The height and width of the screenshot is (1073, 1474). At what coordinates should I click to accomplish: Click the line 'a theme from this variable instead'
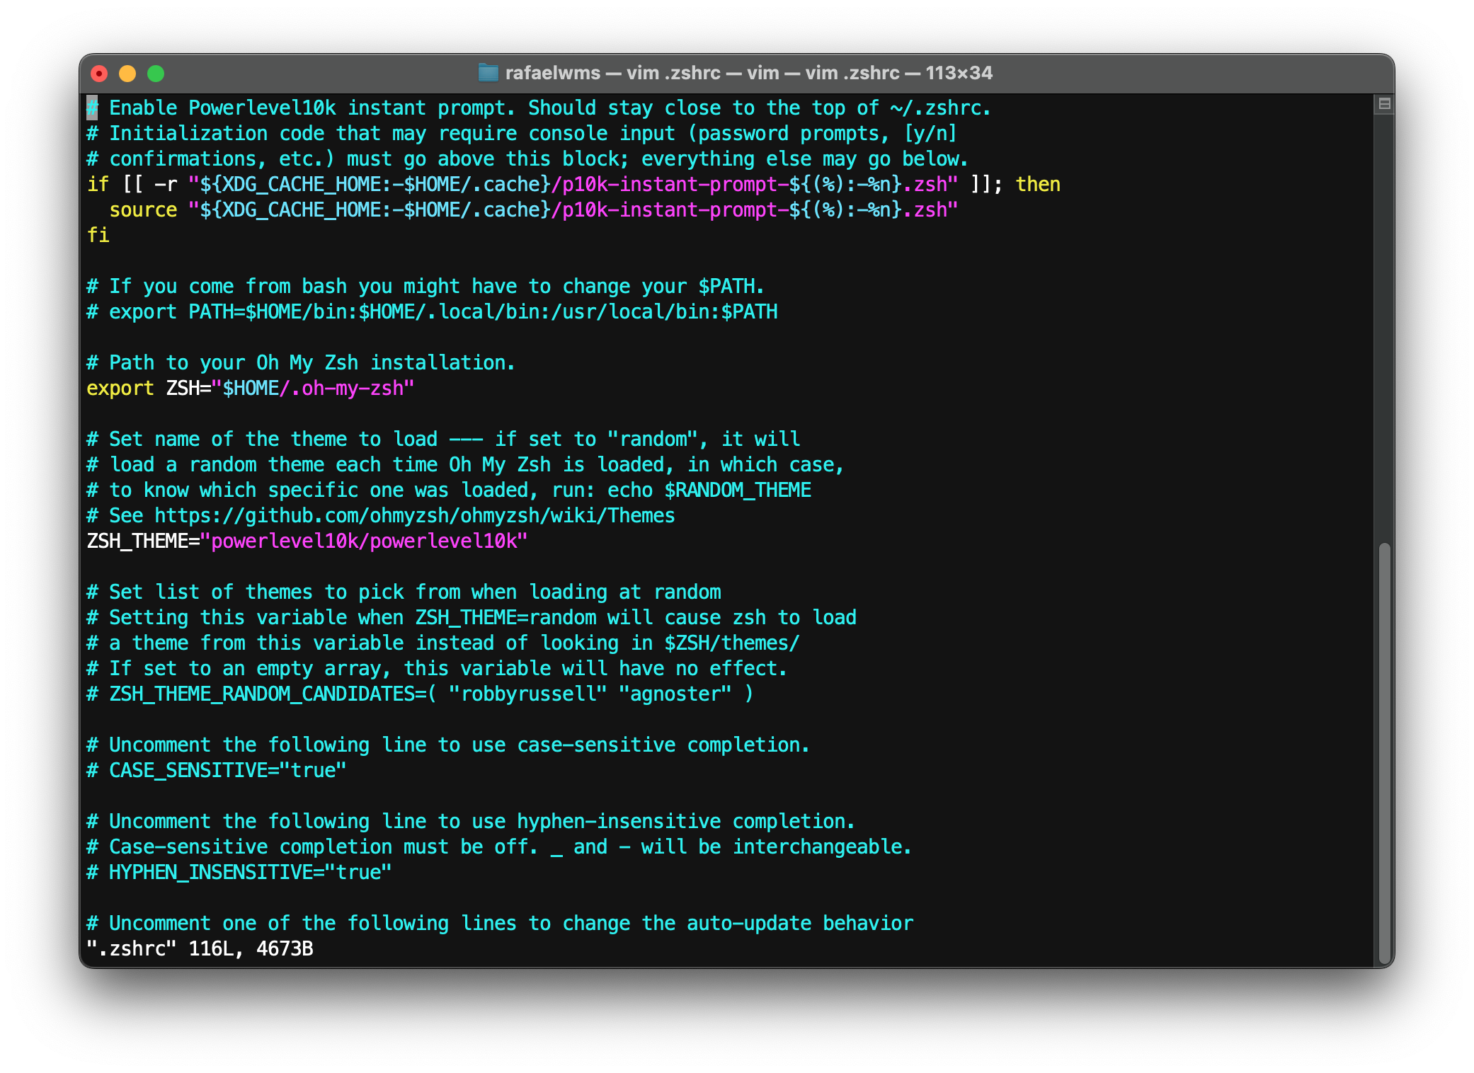click(x=443, y=643)
